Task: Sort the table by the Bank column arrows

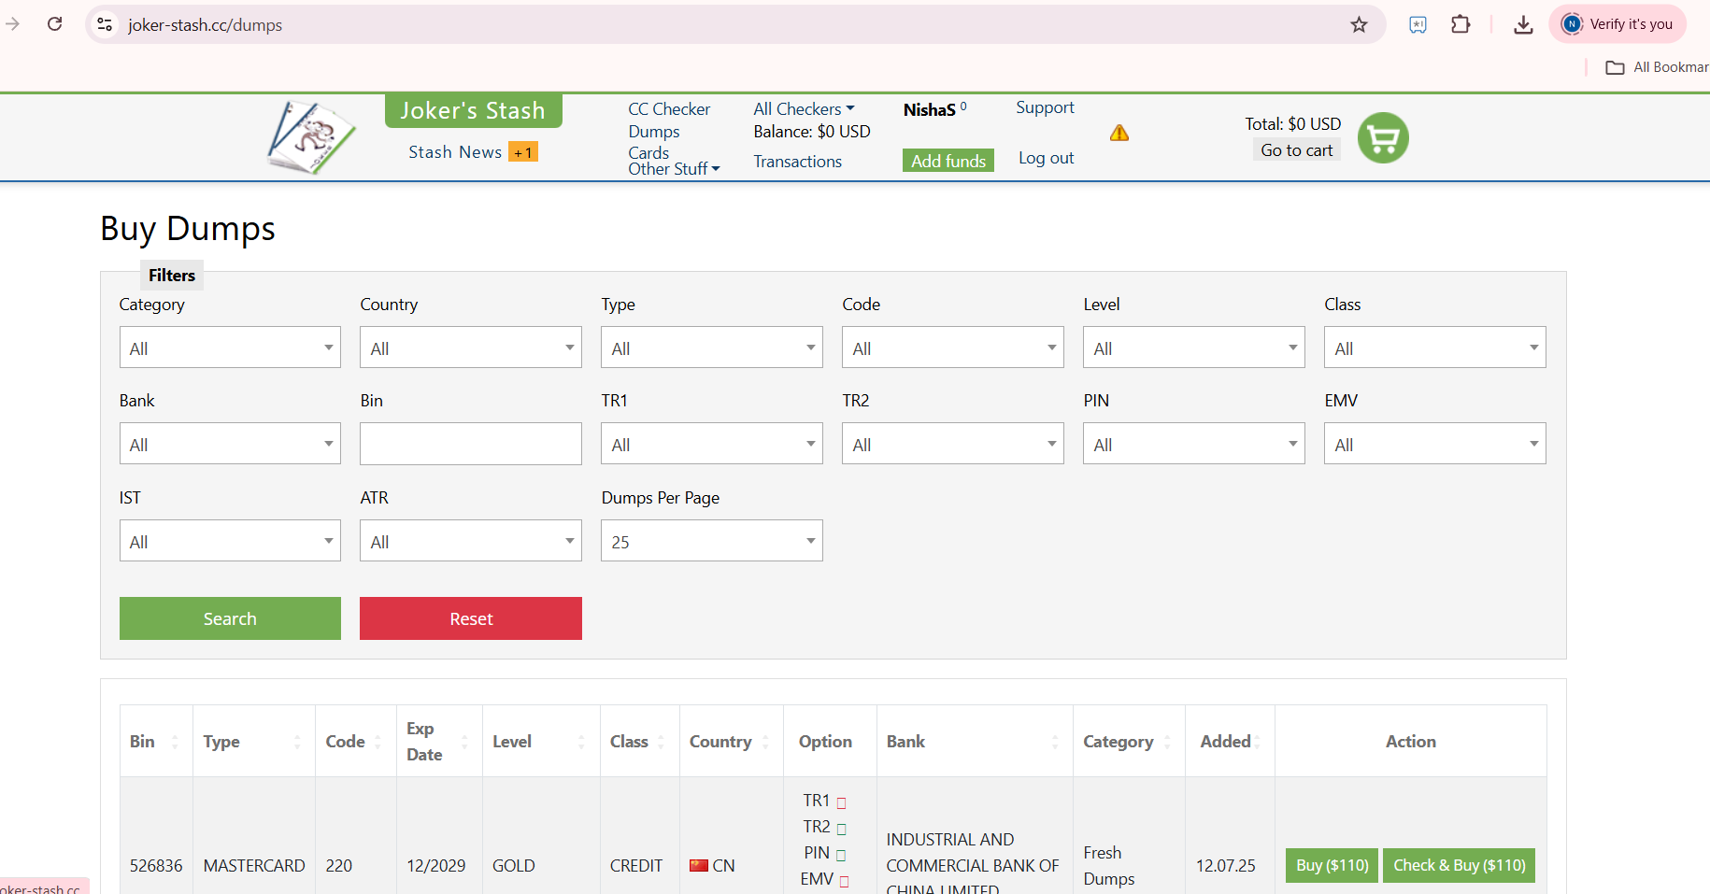Action: coord(1055,742)
